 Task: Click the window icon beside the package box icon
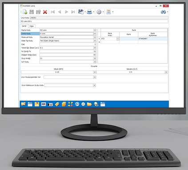coord(30,104)
